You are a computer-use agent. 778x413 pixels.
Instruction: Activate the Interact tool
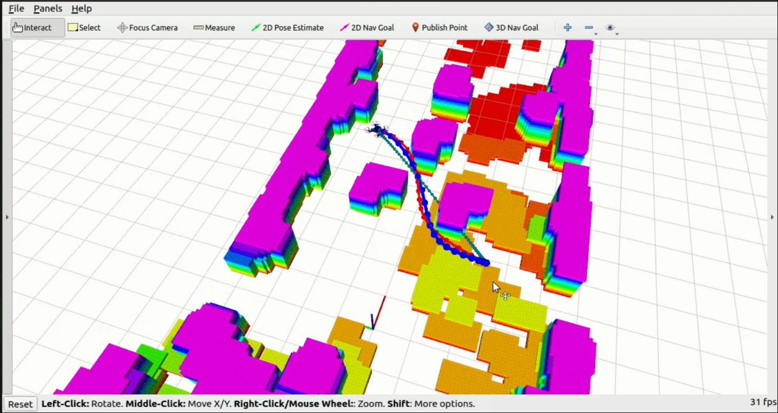point(37,28)
